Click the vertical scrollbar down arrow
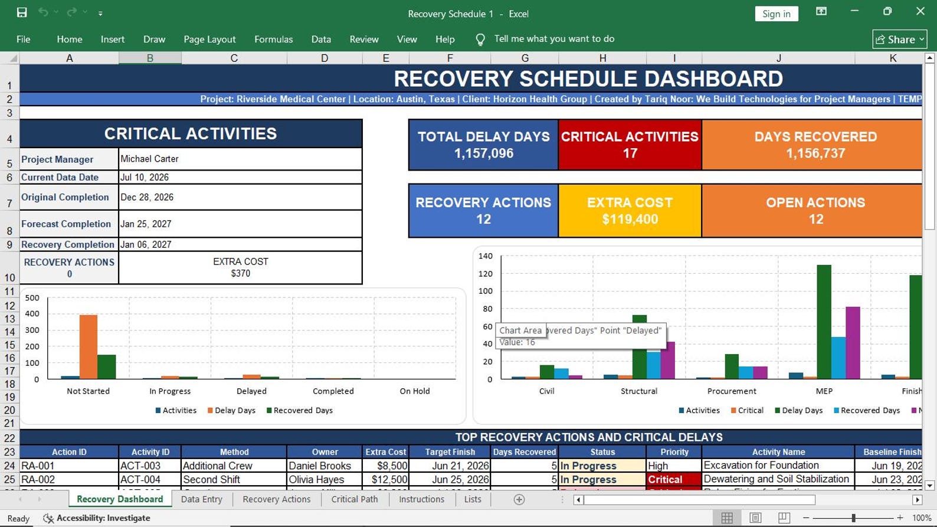The image size is (937, 527). click(929, 486)
